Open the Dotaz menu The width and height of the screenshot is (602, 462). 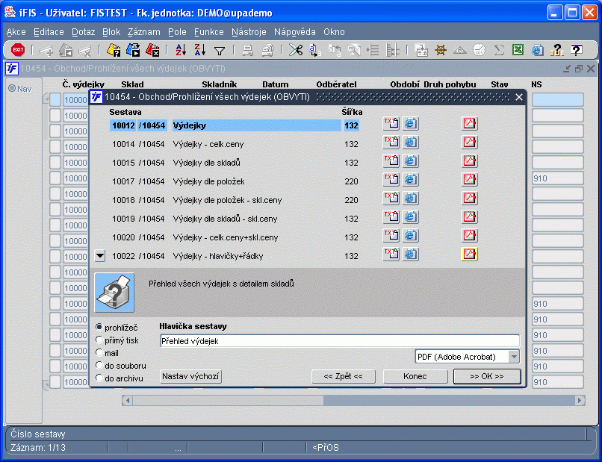point(84,32)
